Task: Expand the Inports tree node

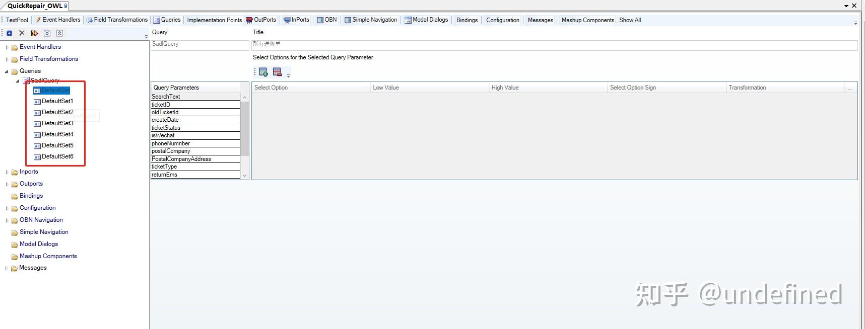Action: tap(7, 172)
